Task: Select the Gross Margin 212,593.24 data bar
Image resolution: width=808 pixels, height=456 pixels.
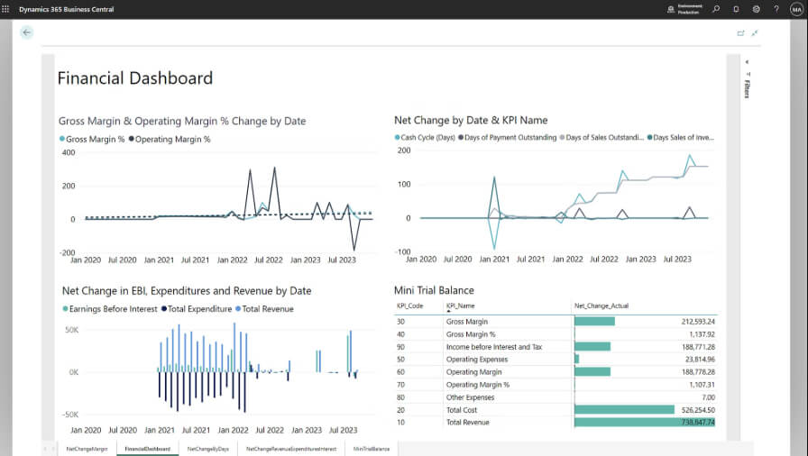Action: [x=594, y=321]
